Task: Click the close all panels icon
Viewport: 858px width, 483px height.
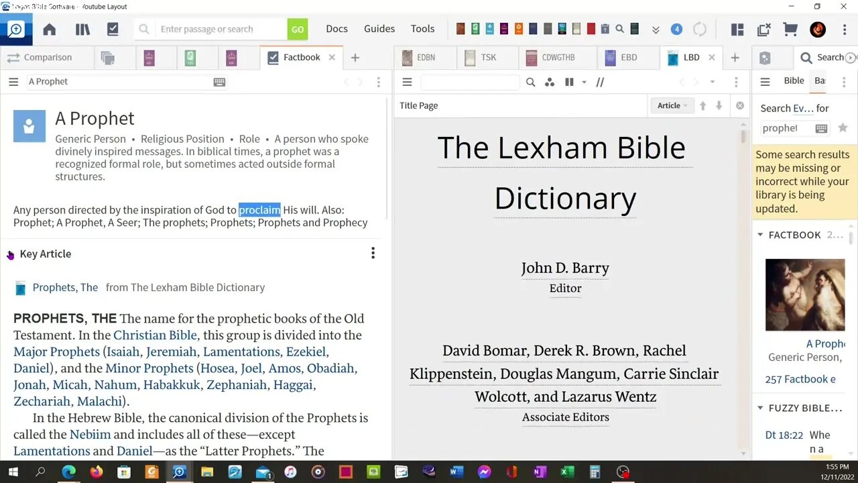Action: (x=763, y=30)
